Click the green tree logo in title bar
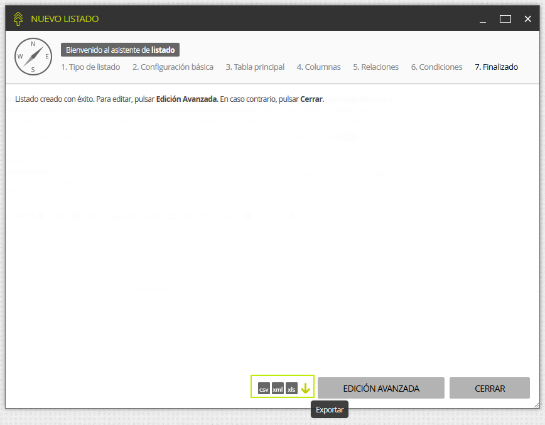Image resolution: width=545 pixels, height=425 pixels. pyautogui.click(x=18, y=19)
